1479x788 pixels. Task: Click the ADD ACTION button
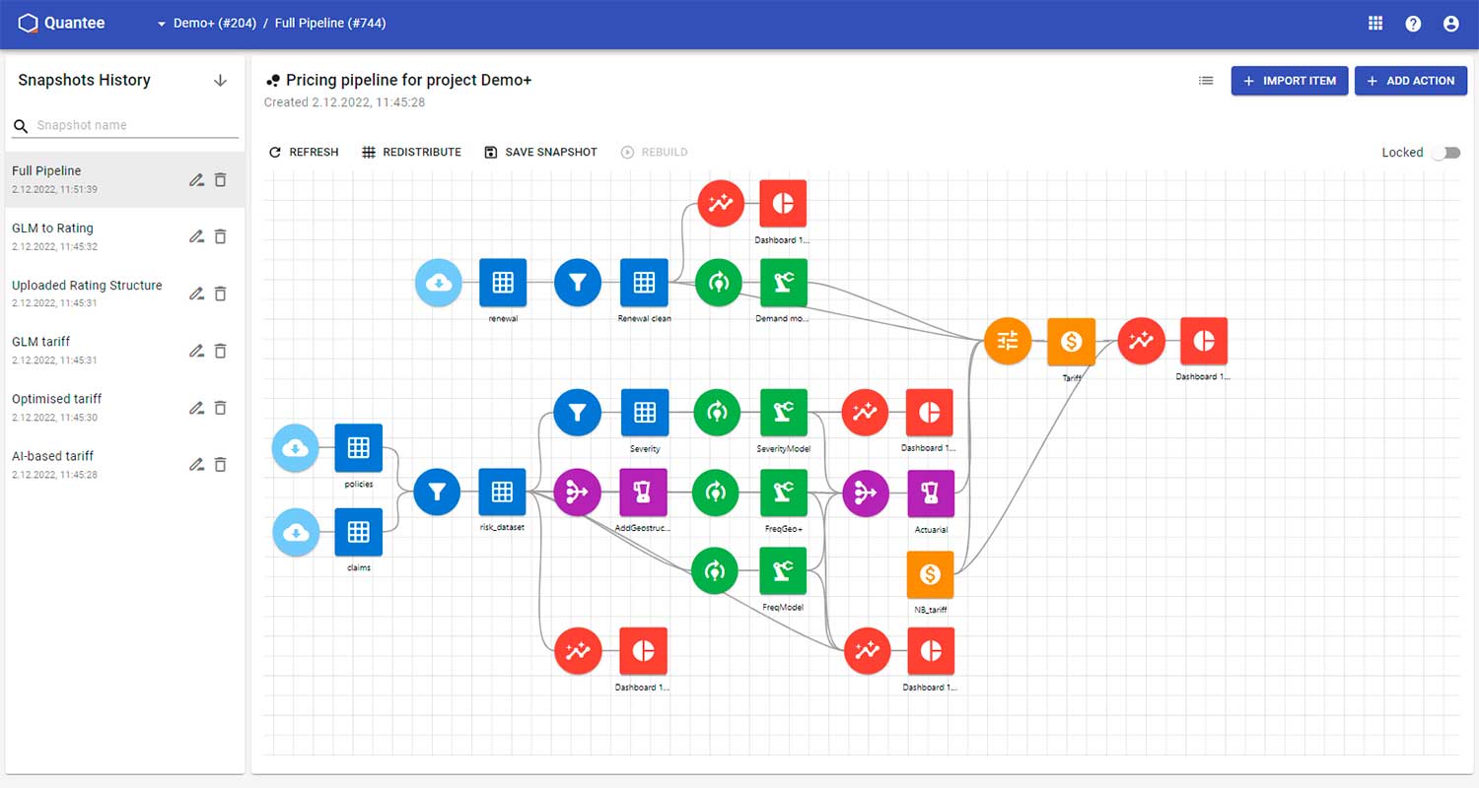(x=1411, y=81)
